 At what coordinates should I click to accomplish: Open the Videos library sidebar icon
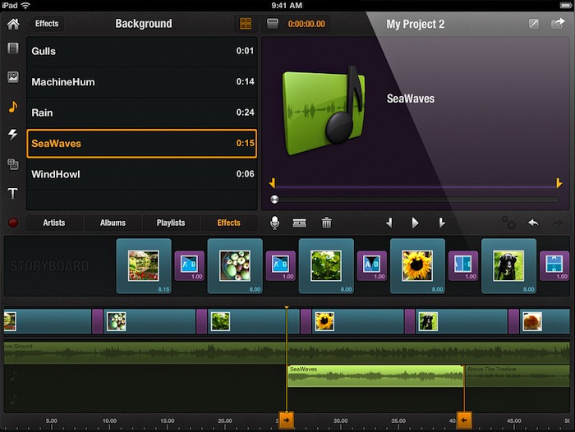pos(13,48)
